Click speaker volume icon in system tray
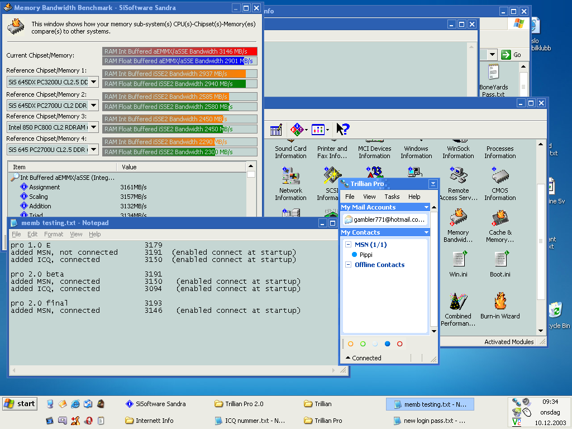572x429 pixels. click(x=526, y=402)
